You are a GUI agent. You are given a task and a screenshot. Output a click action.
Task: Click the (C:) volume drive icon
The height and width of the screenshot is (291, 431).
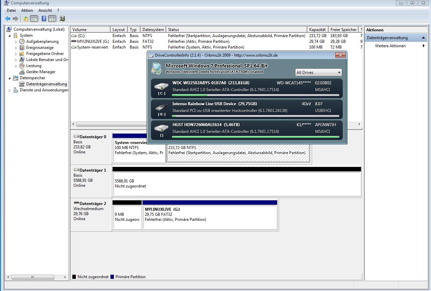(74, 36)
